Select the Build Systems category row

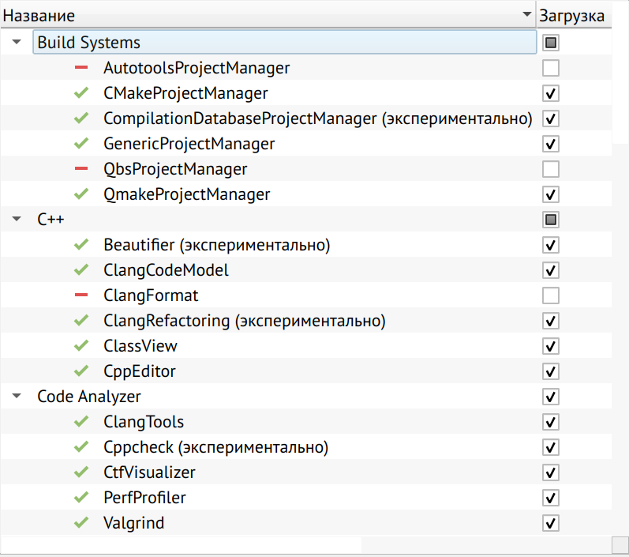click(x=284, y=42)
